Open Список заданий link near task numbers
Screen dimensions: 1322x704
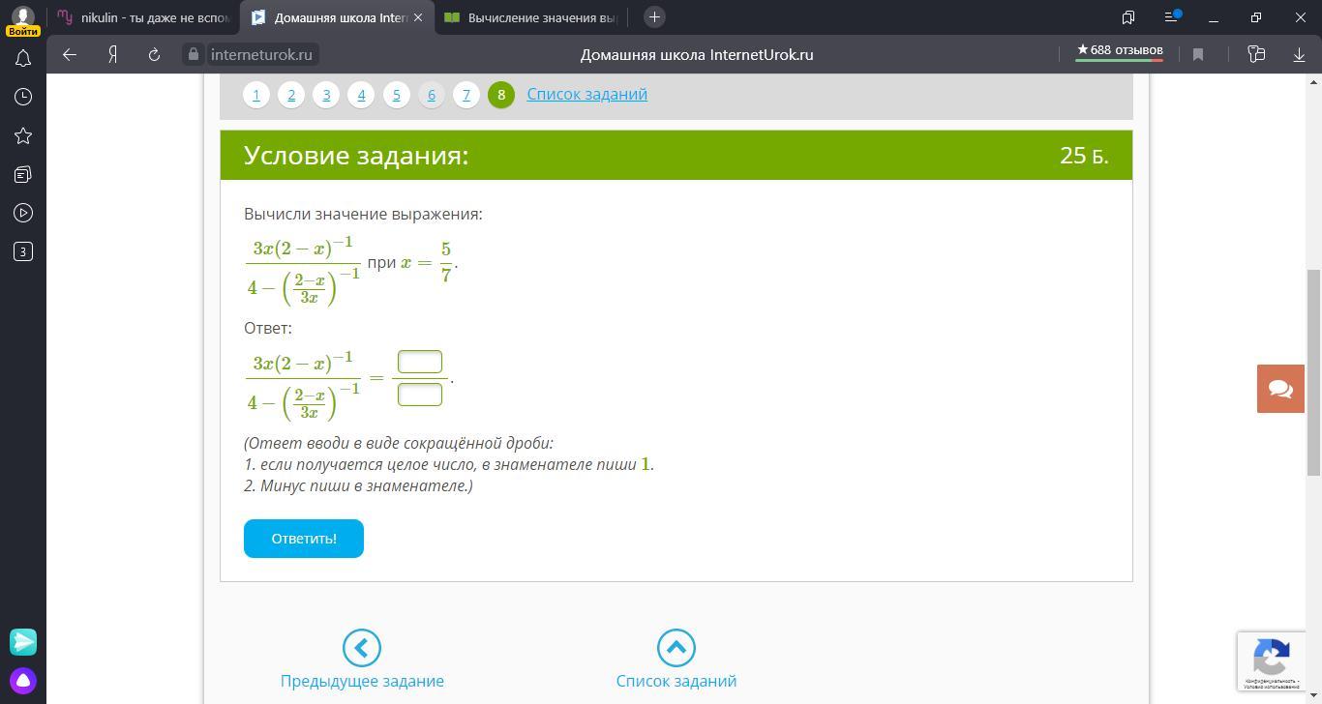tap(586, 94)
